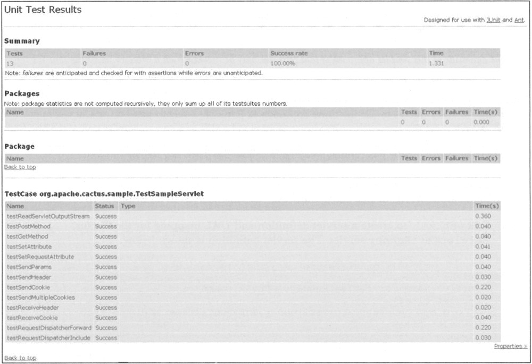Select the testSetRequestAttribute test name
This screenshot has height=364, width=532.
pos(40,257)
